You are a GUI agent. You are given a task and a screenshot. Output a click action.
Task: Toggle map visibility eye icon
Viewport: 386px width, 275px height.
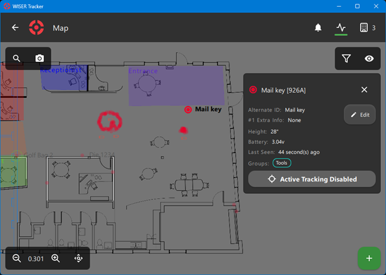pos(369,58)
